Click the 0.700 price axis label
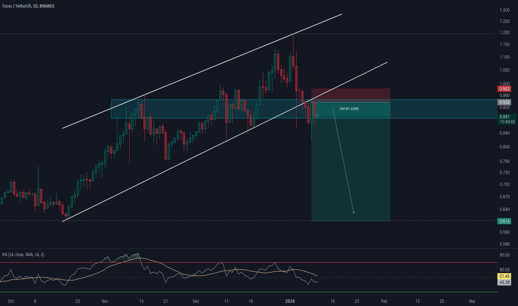This screenshot has height=306, width=518. pyautogui.click(x=505, y=185)
